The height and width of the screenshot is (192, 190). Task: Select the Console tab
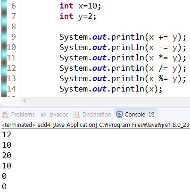[x=135, y=115]
